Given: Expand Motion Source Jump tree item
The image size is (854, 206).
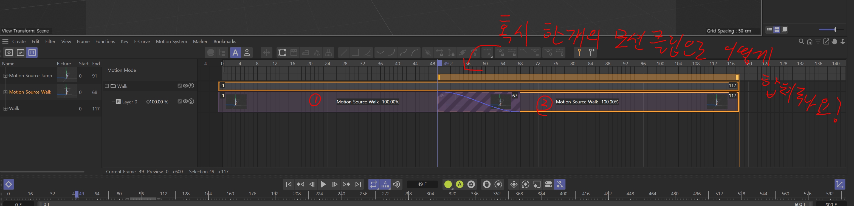Looking at the screenshot, I should (x=5, y=76).
